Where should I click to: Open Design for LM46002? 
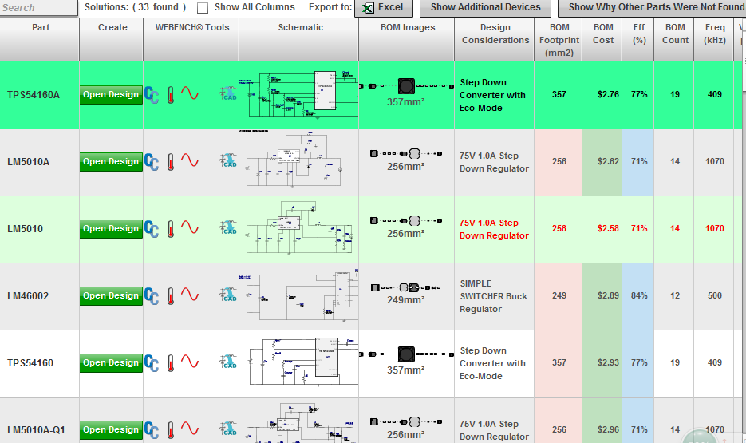point(111,296)
